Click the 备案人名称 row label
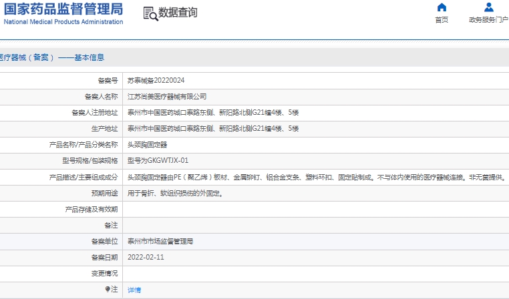Image resolution: width=509 pixels, height=299 pixels. pyautogui.click(x=102, y=97)
